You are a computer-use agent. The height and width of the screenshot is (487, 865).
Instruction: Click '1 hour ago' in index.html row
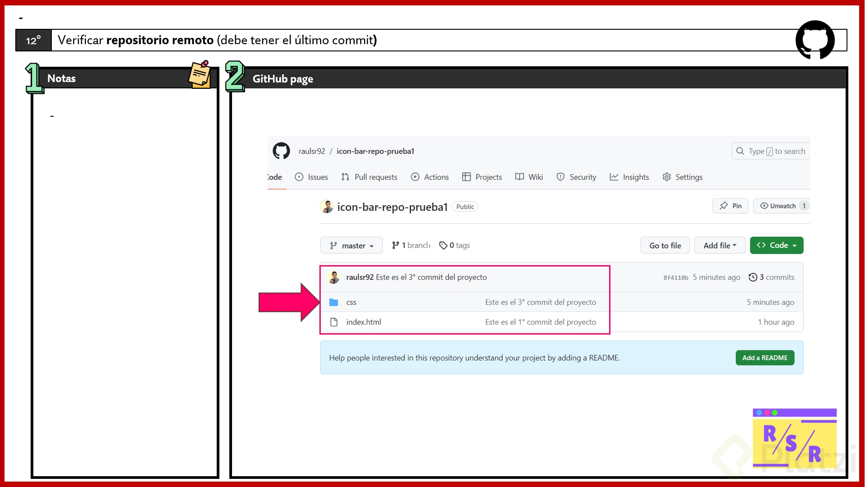(x=776, y=322)
